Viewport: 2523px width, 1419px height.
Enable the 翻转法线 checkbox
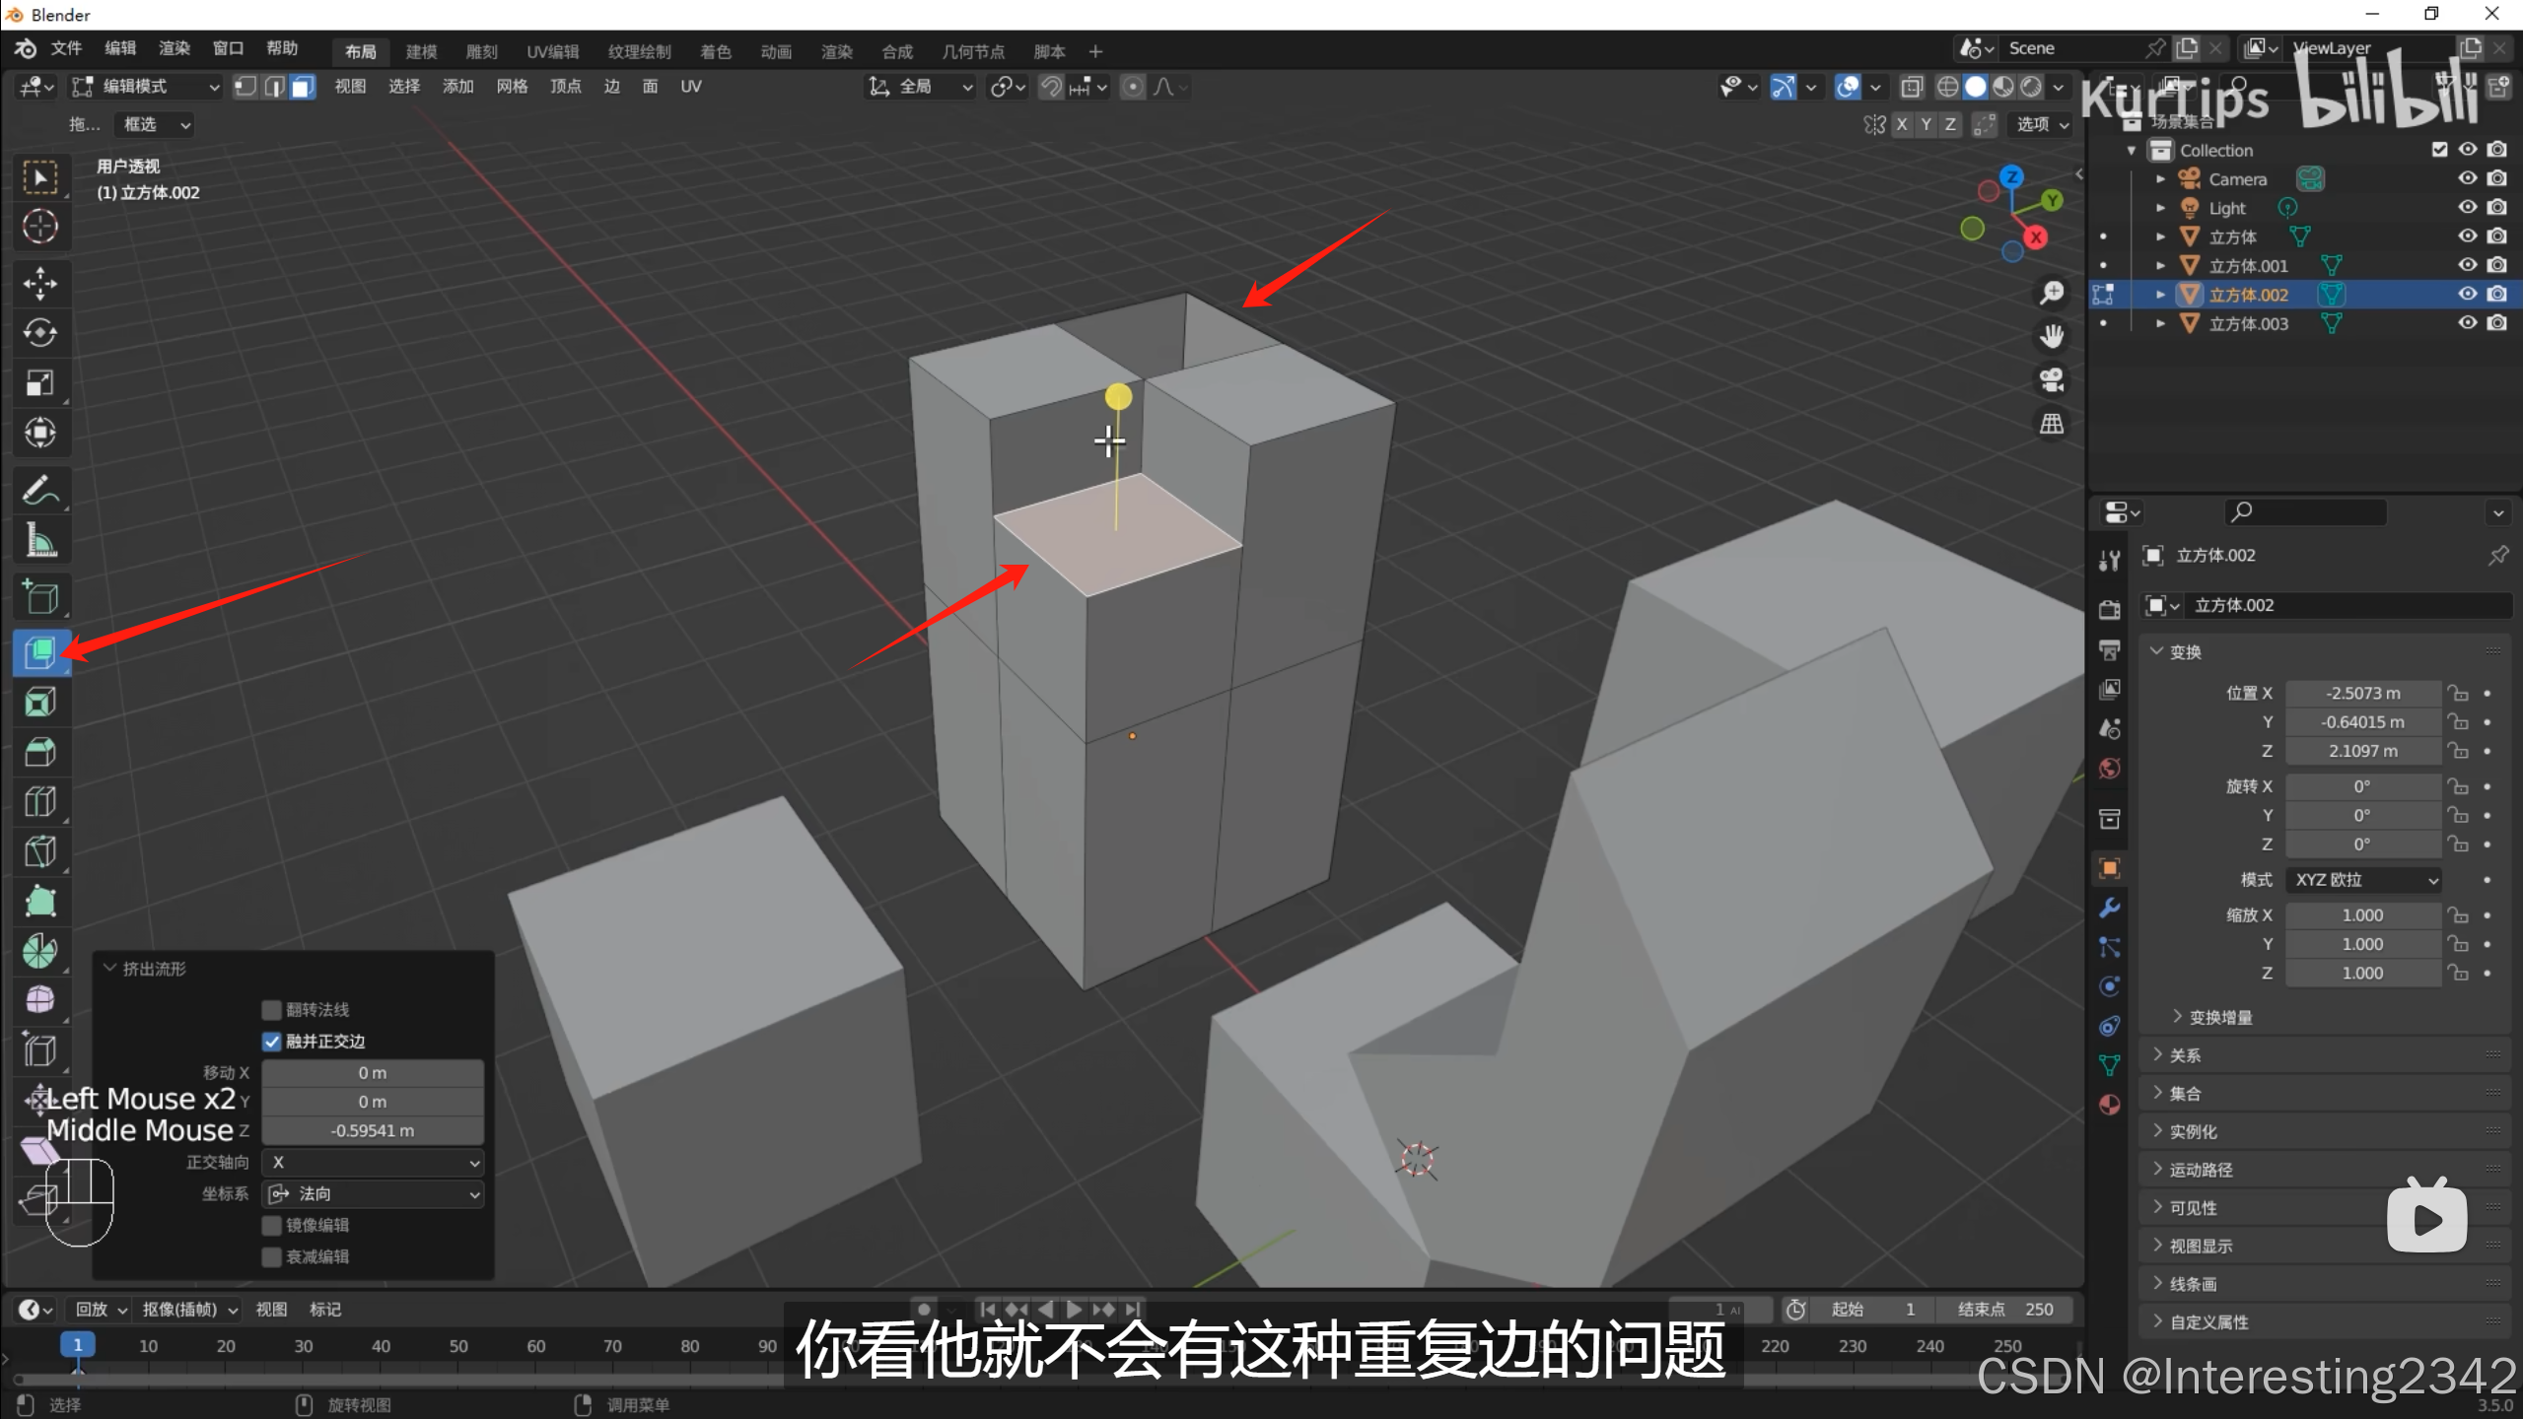tap(272, 1010)
